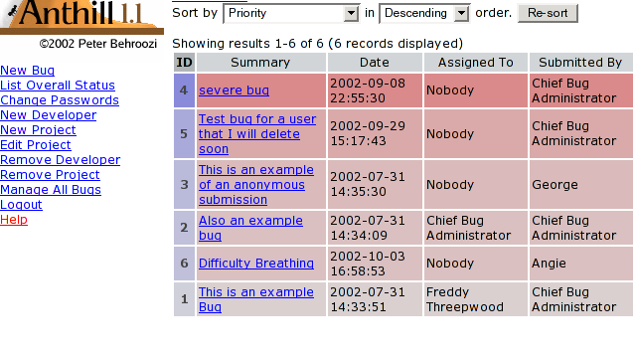Go to Remove Developer
636x358 pixels.
pos(60,160)
